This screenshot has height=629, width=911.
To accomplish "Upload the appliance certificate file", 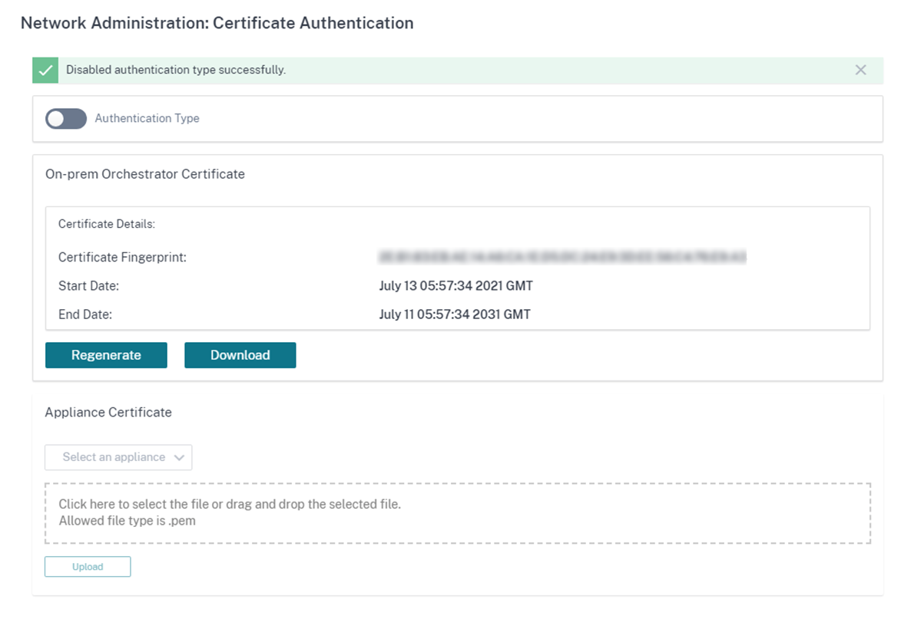I will (x=88, y=566).
